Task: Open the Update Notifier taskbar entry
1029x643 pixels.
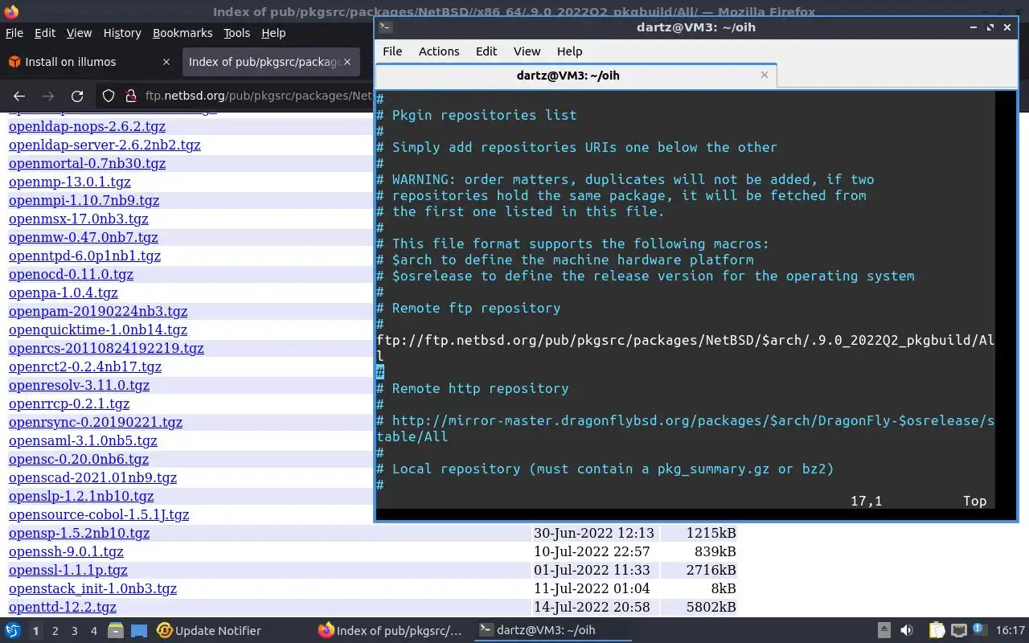Action: 209,631
